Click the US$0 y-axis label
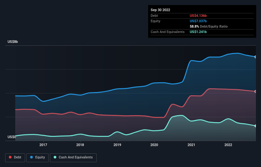 tap(12, 137)
